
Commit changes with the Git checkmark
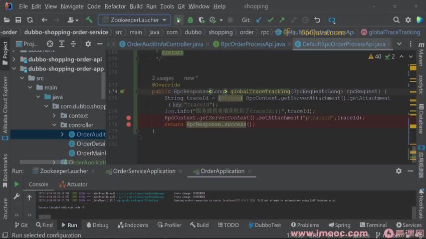(x=270, y=20)
